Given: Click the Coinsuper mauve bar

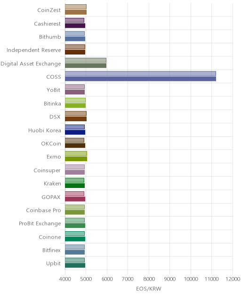Looking at the screenshot, I should (x=75, y=172).
